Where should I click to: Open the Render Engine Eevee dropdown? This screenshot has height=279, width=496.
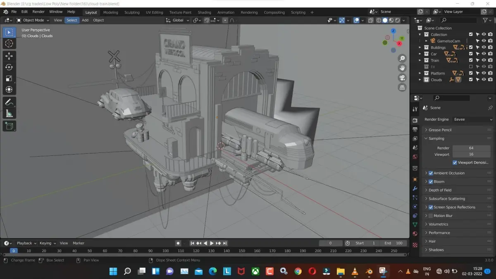click(x=472, y=119)
